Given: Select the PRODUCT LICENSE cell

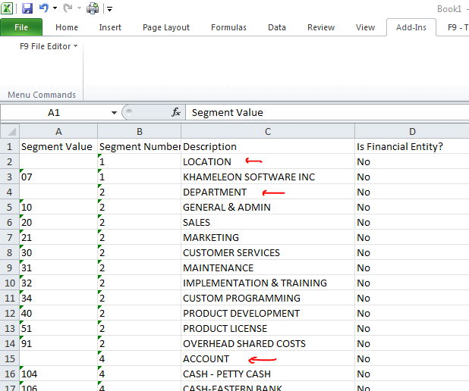Looking at the screenshot, I should coord(268,328).
